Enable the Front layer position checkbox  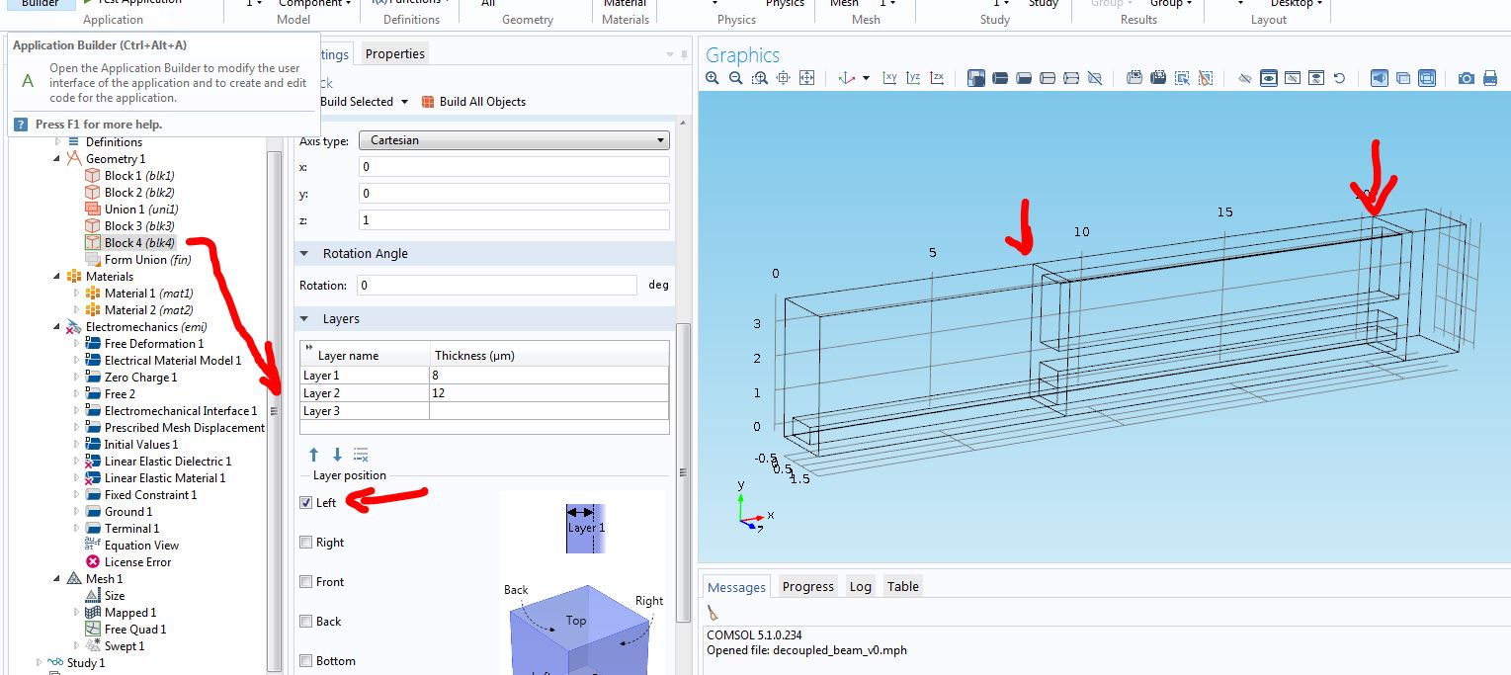(x=306, y=582)
